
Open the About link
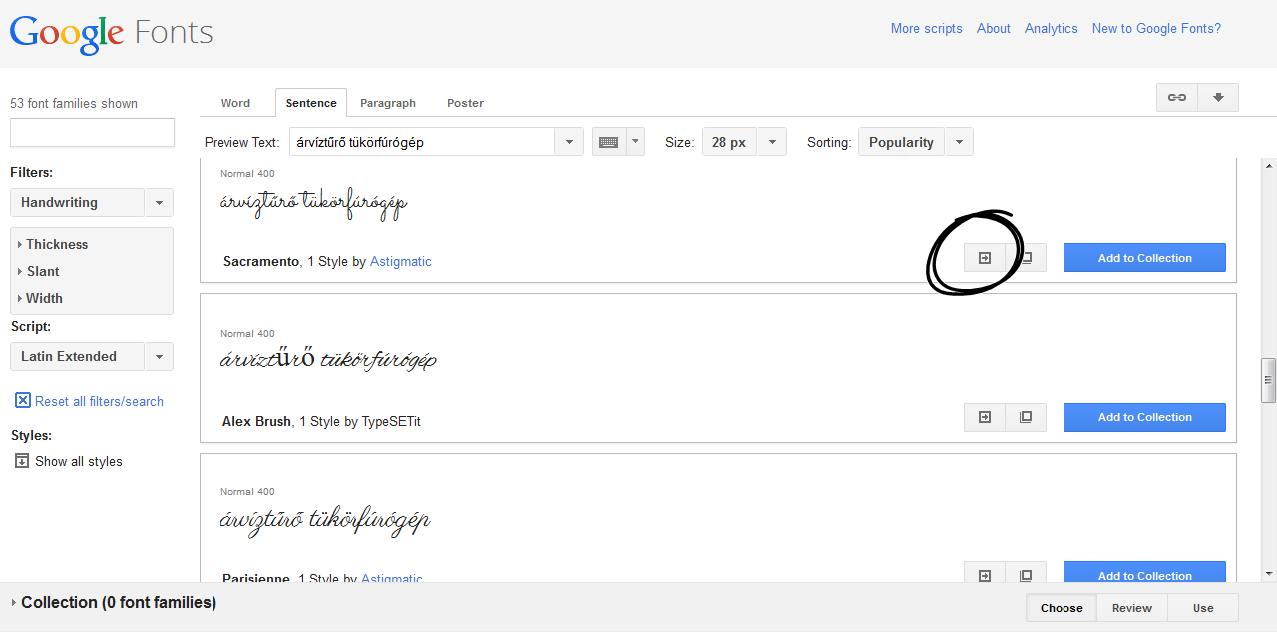click(x=994, y=28)
